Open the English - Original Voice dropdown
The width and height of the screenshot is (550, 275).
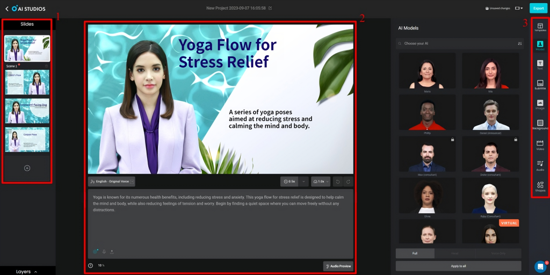[112, 182]
